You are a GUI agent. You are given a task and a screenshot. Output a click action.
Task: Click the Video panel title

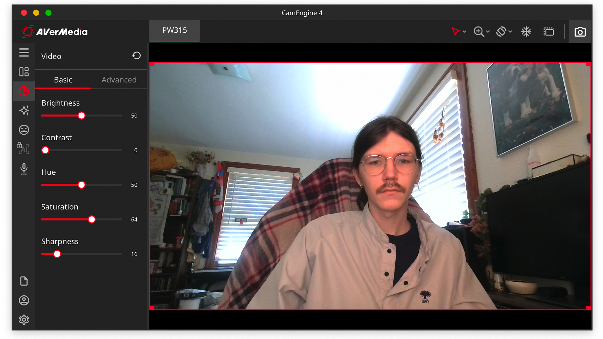click(x=51, y=56)
